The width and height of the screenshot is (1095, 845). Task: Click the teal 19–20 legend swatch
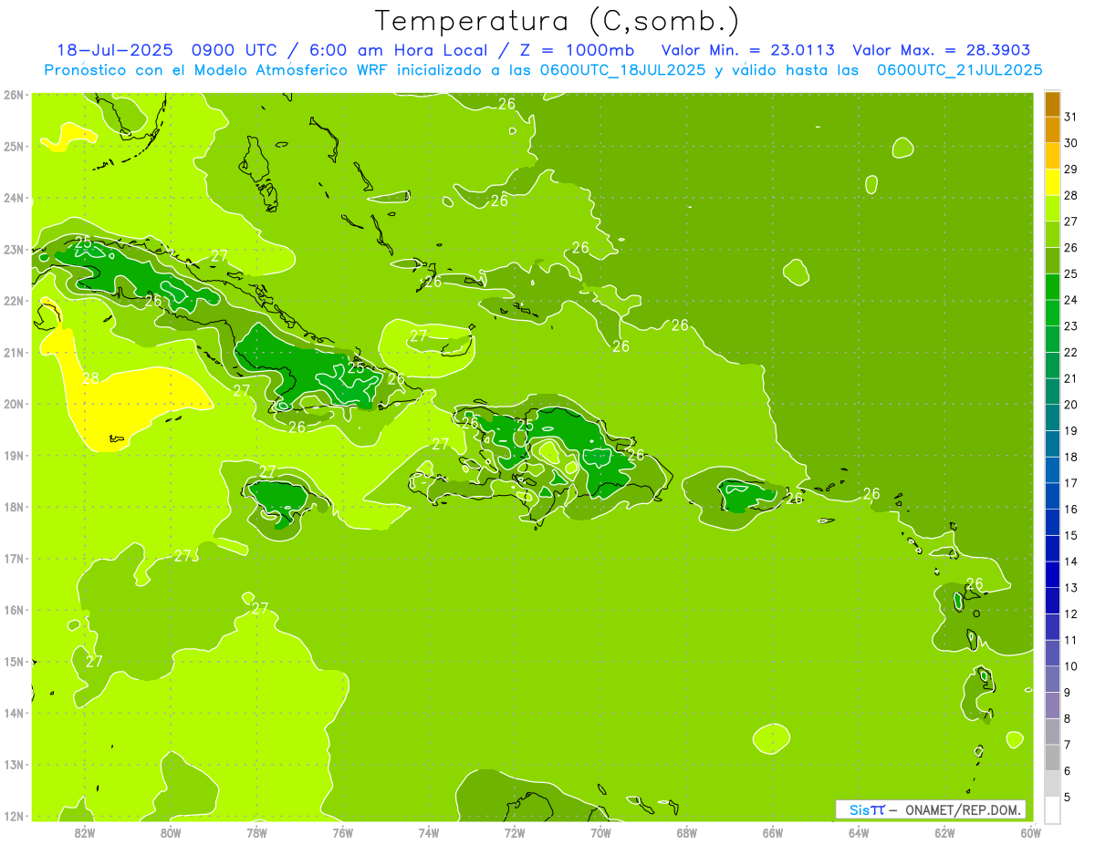click(1052, 417)
